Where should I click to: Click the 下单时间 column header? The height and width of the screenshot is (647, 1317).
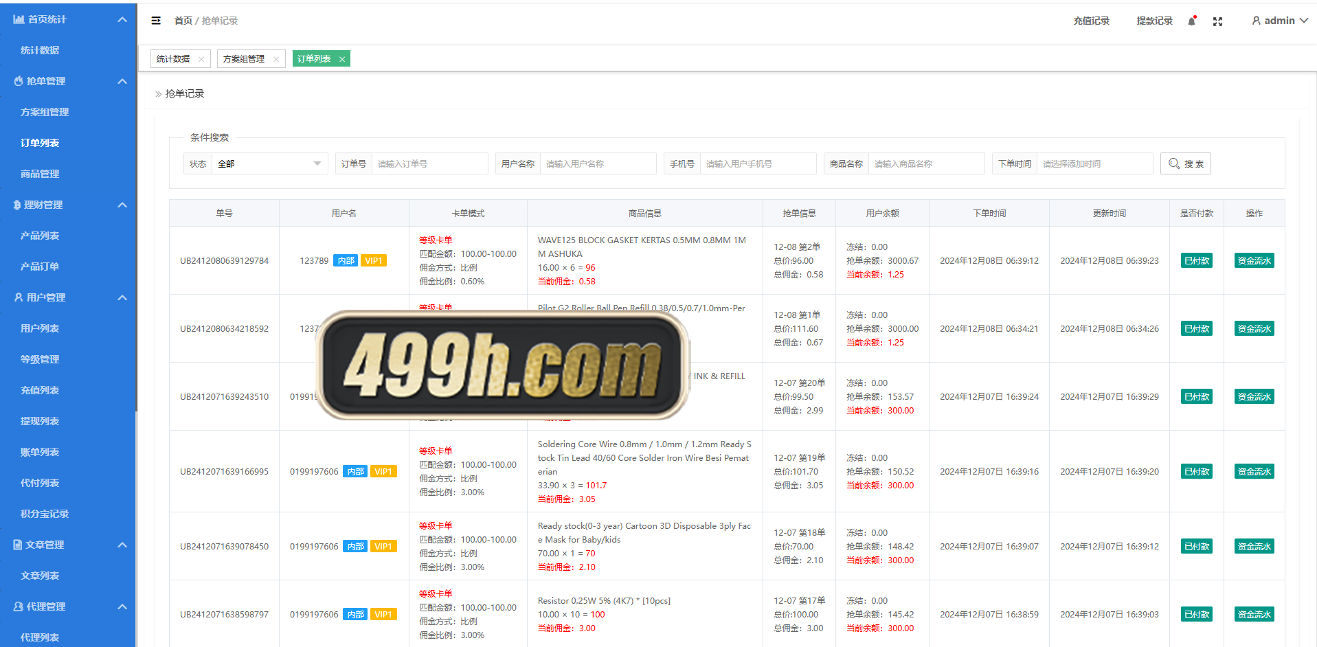989,213
